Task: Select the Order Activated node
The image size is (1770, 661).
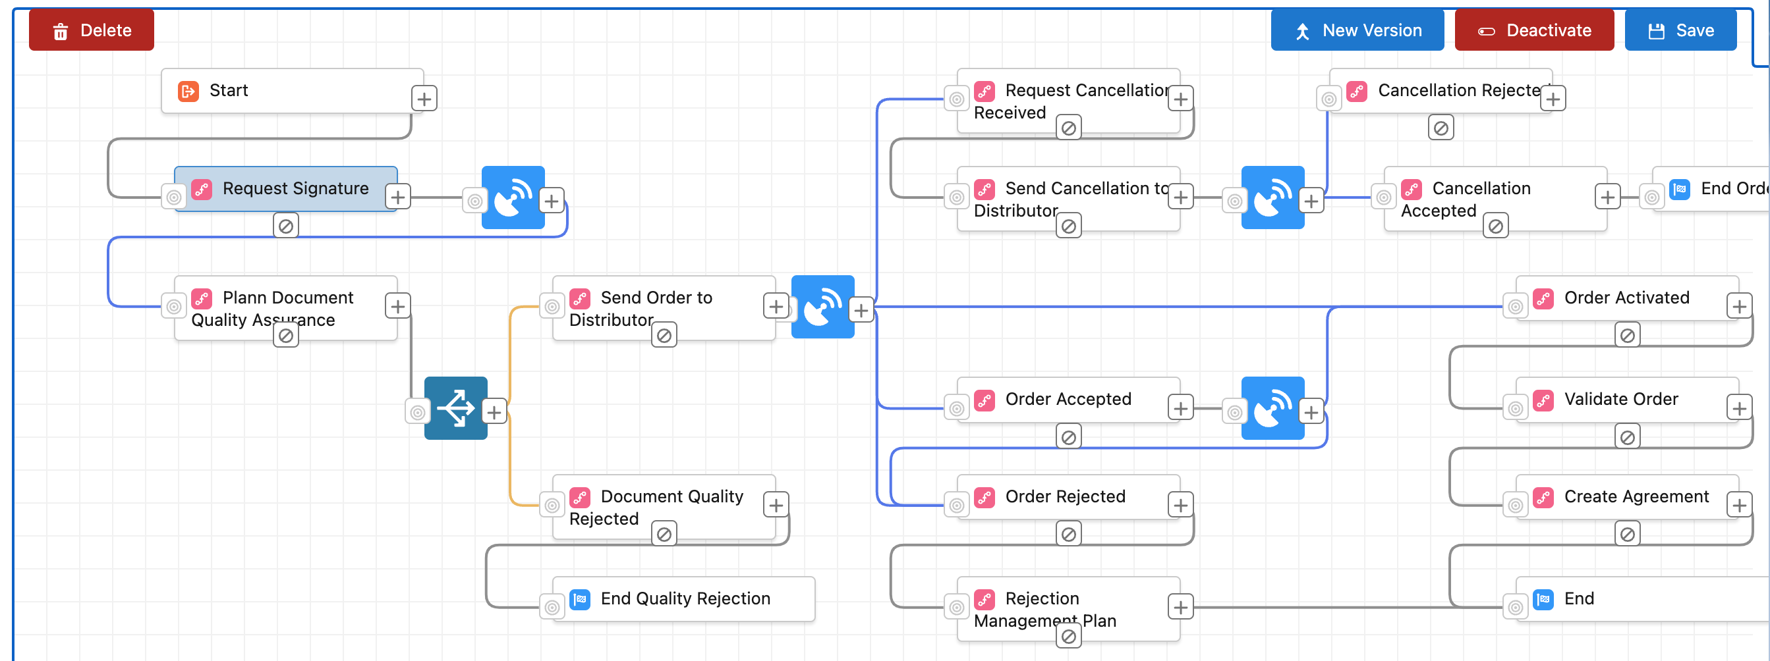Action: 1627,298
